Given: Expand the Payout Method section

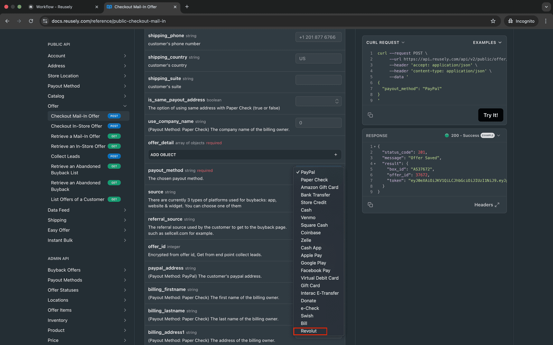Looking at the screenshot, I should pos(88,86).
